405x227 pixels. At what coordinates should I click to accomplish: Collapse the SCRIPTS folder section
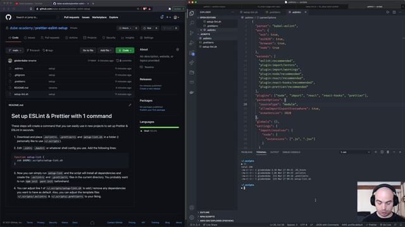pyautogui.click(x=205, y=34)
